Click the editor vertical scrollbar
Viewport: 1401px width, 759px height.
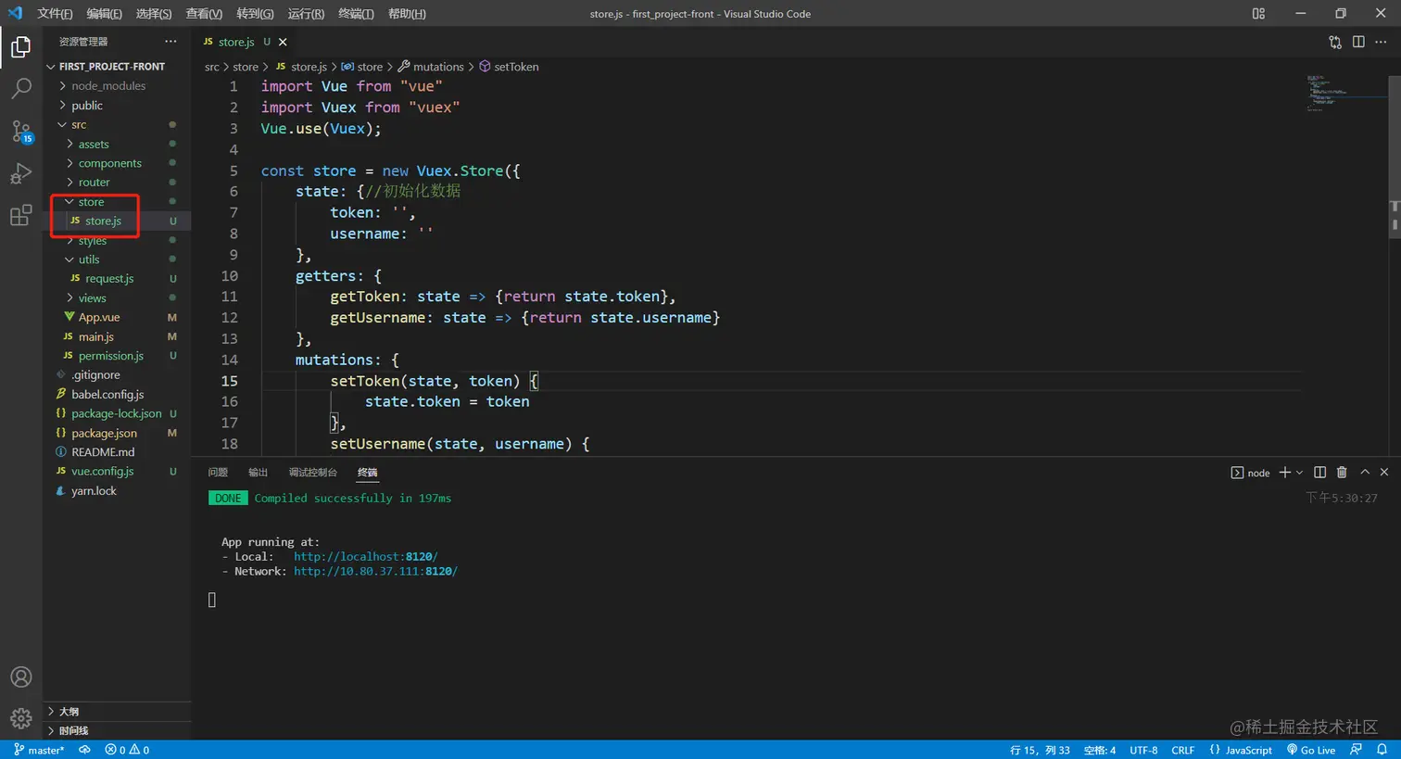(x=1395, y=158)
